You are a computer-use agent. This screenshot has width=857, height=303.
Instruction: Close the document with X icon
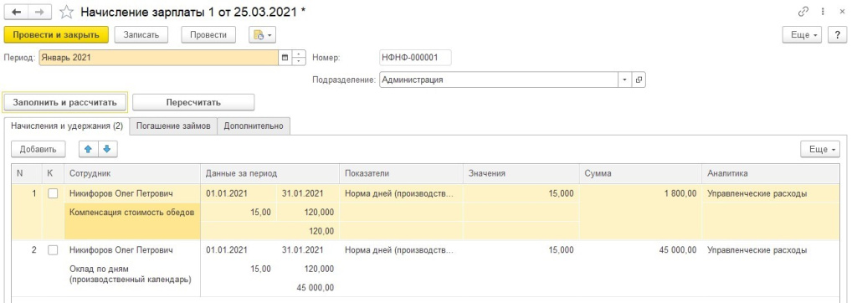pyautogui.click(x=842, y=12)
